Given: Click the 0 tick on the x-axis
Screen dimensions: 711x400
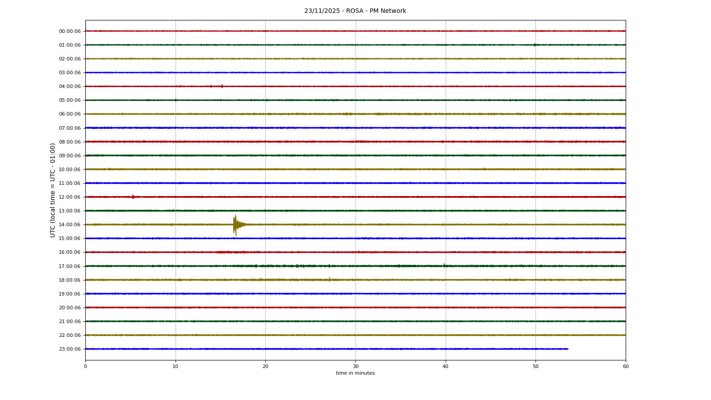Looking at the screenshot, I should coord(85,366).
